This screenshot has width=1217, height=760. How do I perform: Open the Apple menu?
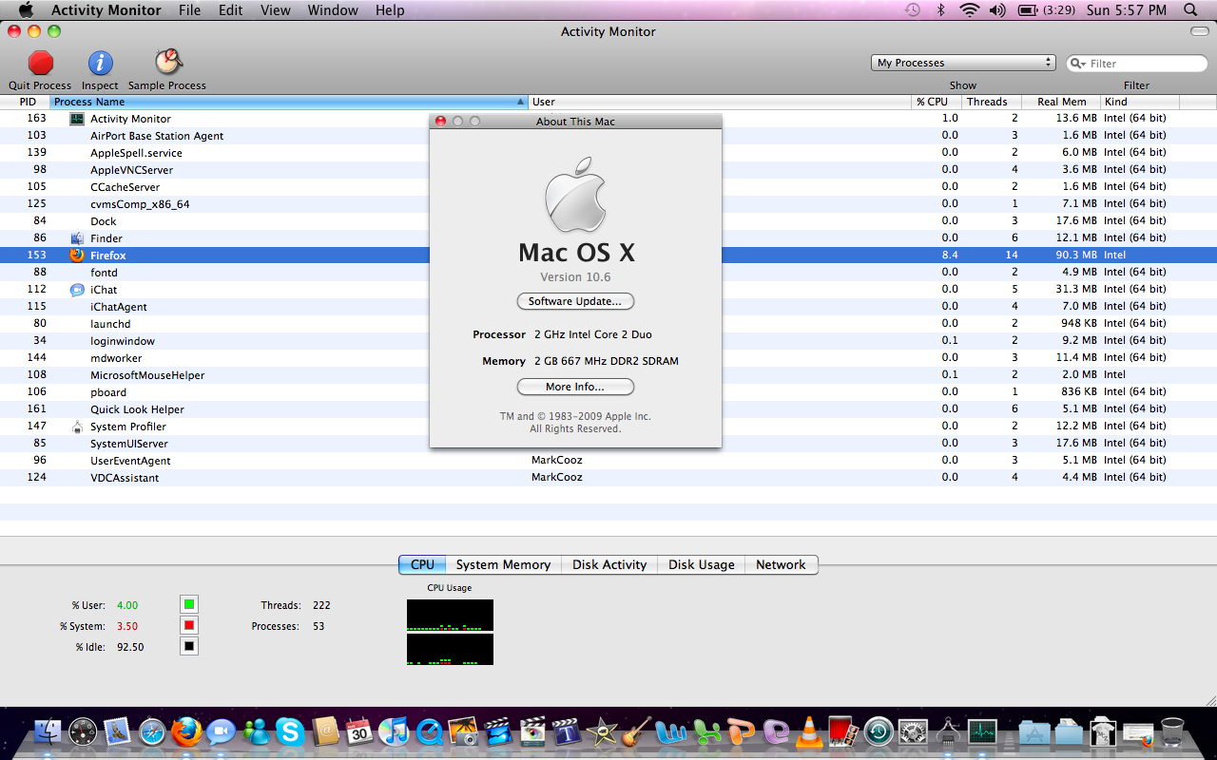pyautogui.click(x=26, y=9)
